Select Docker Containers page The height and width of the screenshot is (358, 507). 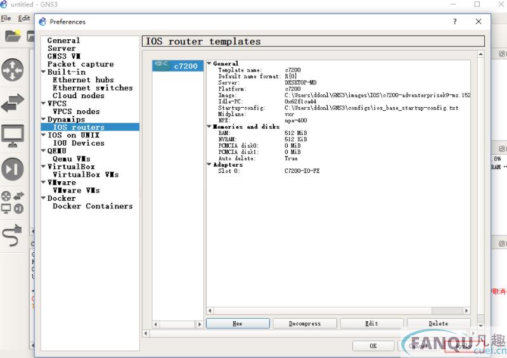coord(93,206)
